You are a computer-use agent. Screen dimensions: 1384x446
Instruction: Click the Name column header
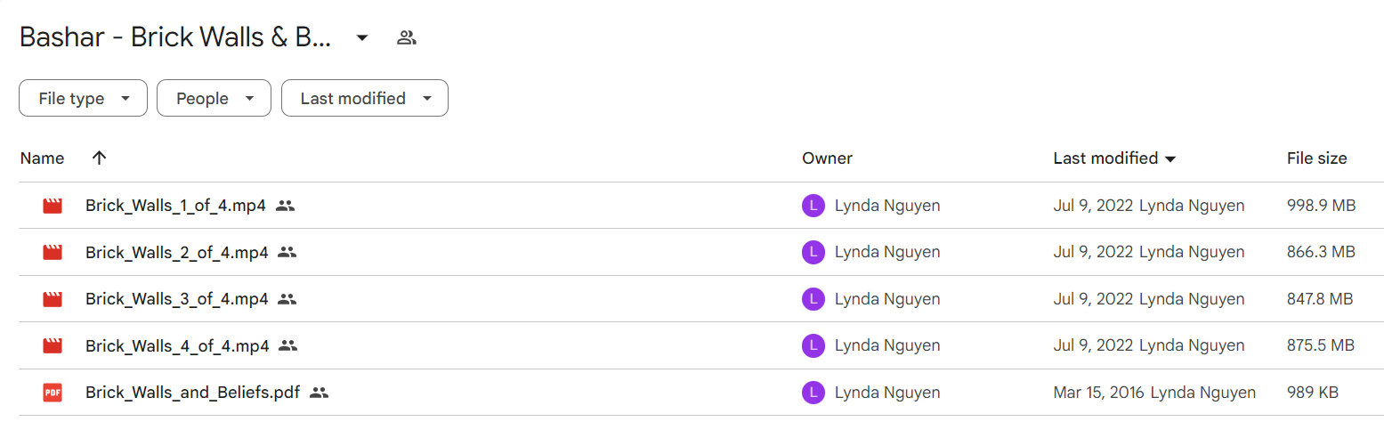pyautogui.click(x=43, y=158)
